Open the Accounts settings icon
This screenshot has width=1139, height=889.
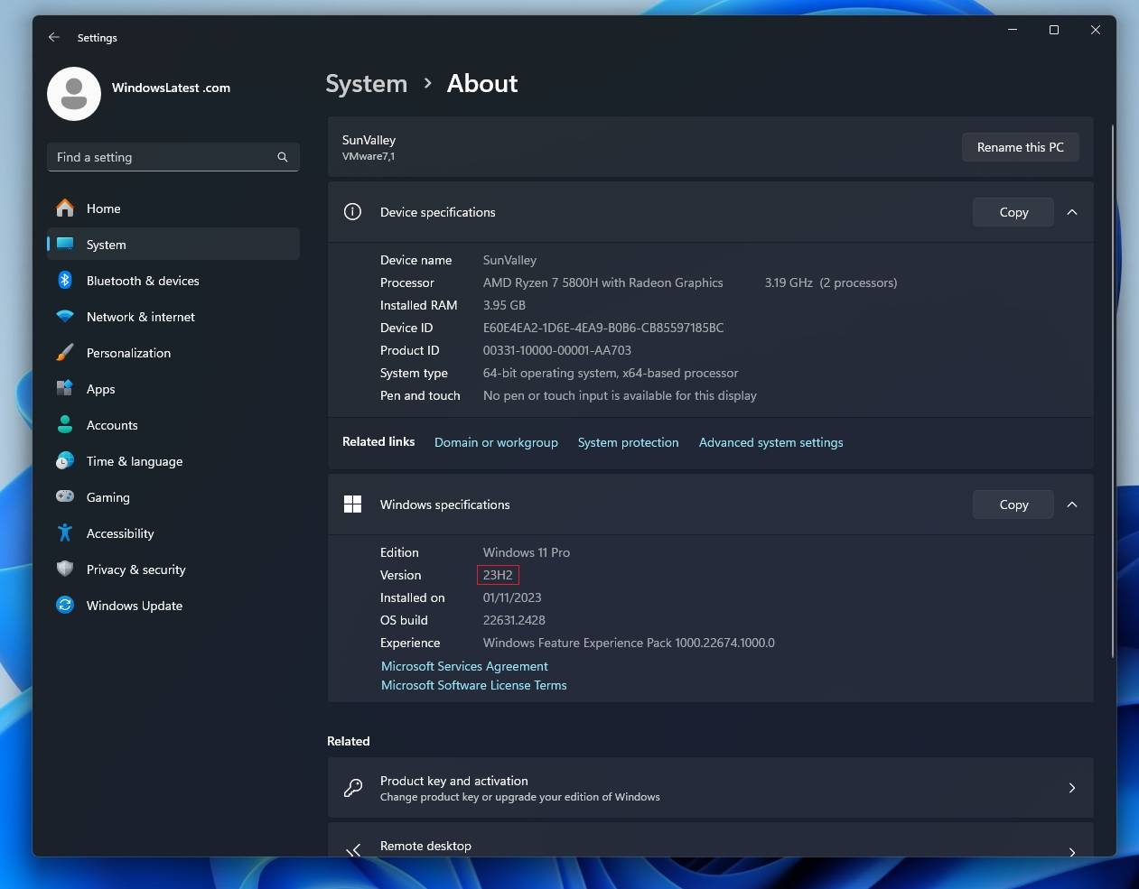[64, 425]
